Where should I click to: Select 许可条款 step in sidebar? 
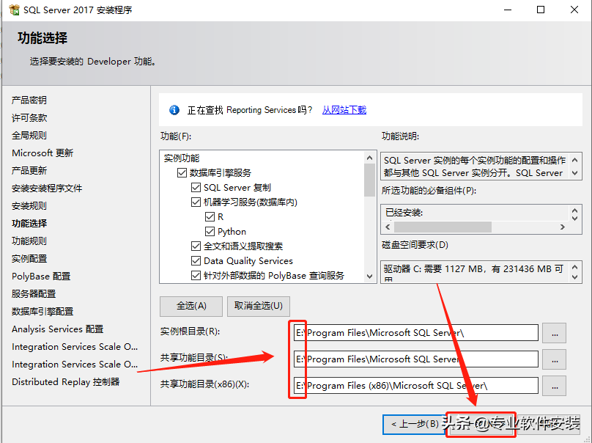[x=29, y=118]
